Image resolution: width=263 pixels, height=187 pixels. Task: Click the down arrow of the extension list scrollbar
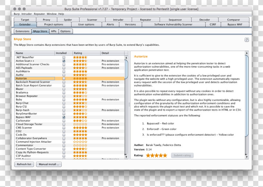tap(126, 157)
